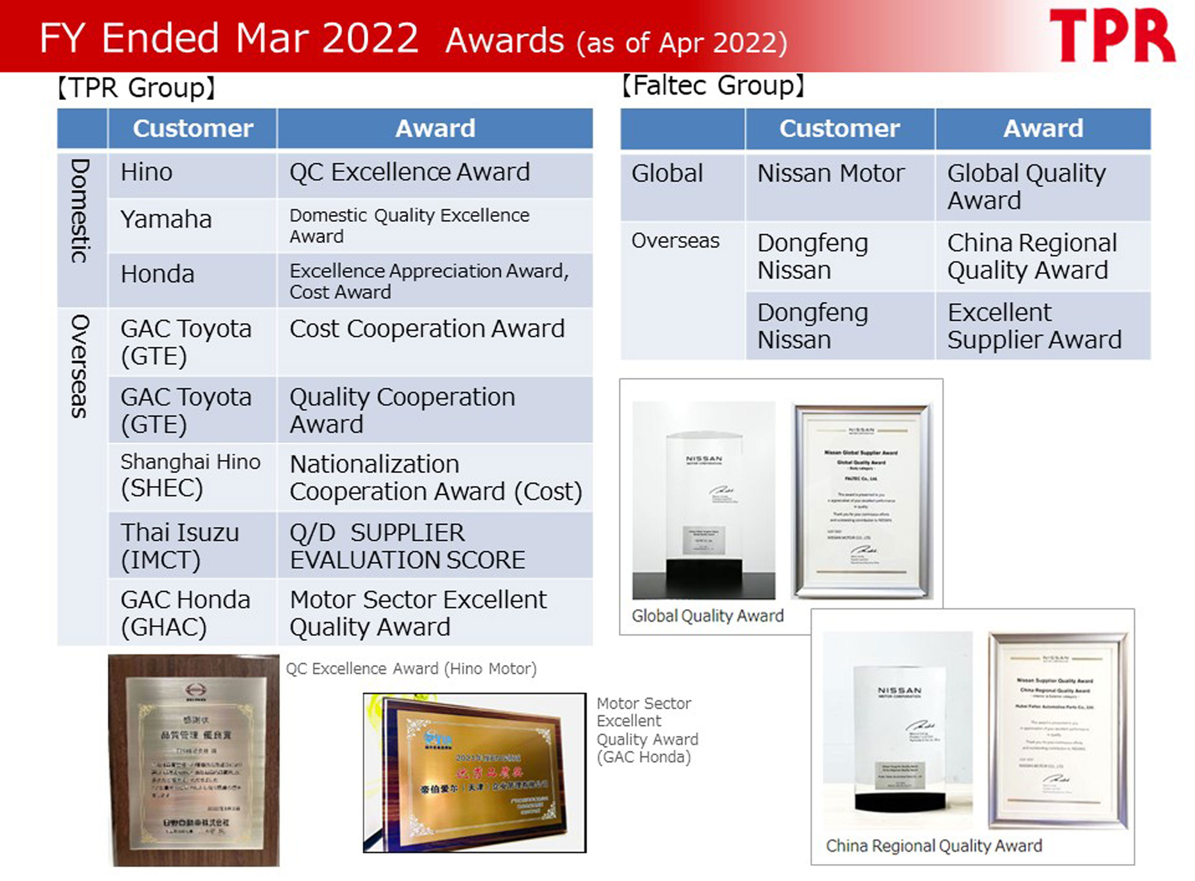Click the TPR logo
1195x881 pixels.
coord(1112,35)
